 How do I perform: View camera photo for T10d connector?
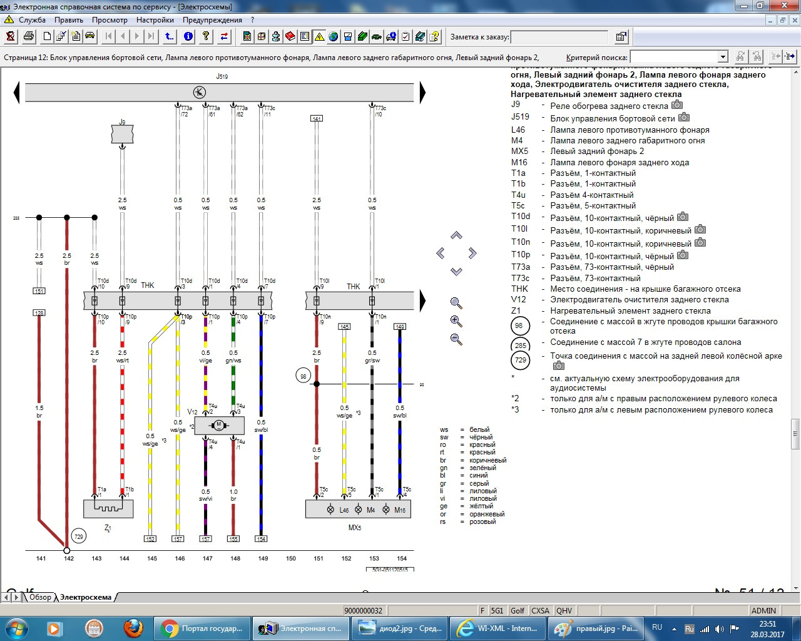point(683,217)
